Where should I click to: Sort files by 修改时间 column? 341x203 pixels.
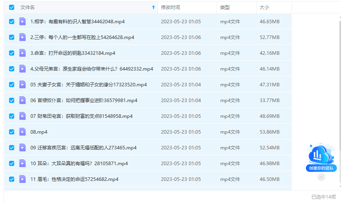click(170, 7)
